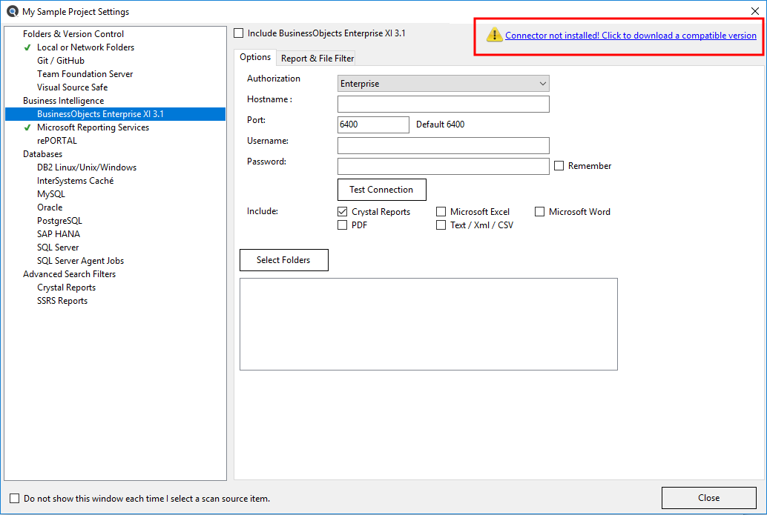Open SQL Server Agent Jobs settings

[81, 261]
